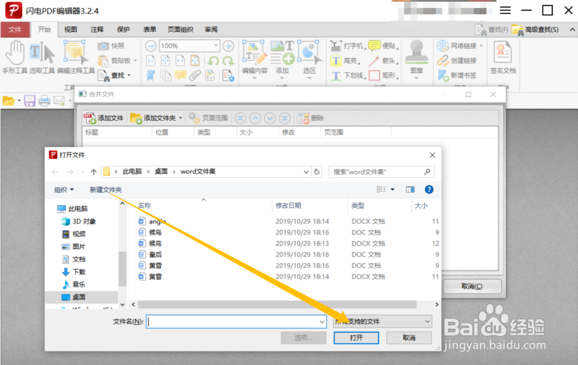Click the Print icon in quick toolbar
578x365 pixels.
click(x=45, y=100)
